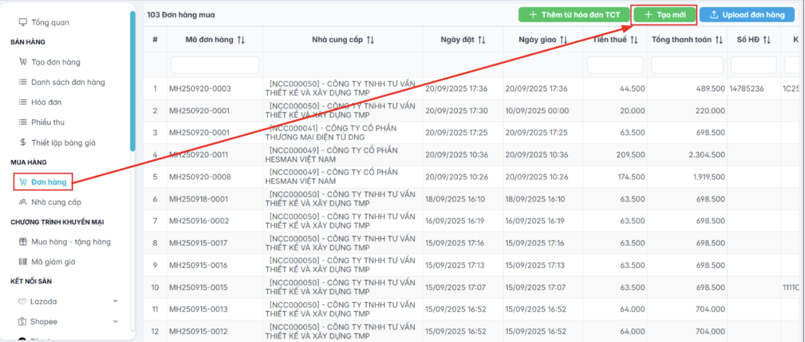The width and height of the screenshot is (805, 342).
Task: Click the cart icon beside Tạo đơn hàng
Action: 23,62
